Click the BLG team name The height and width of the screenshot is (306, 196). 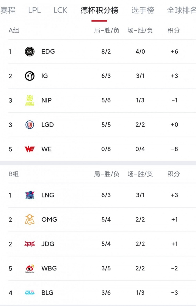coord(47,293)
